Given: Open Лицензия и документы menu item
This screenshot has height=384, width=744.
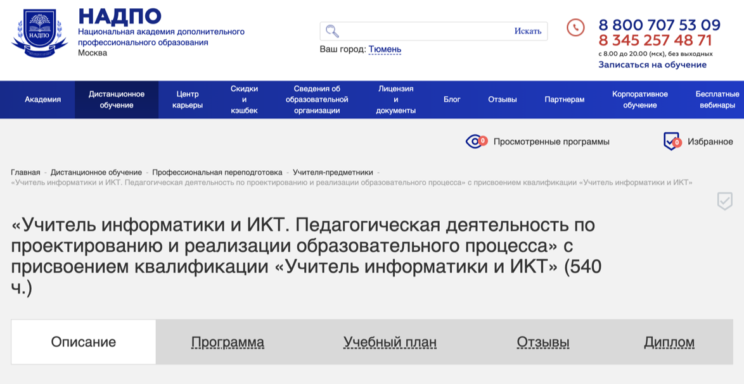Looking at the screenshot, I should (x=396, y=99).
